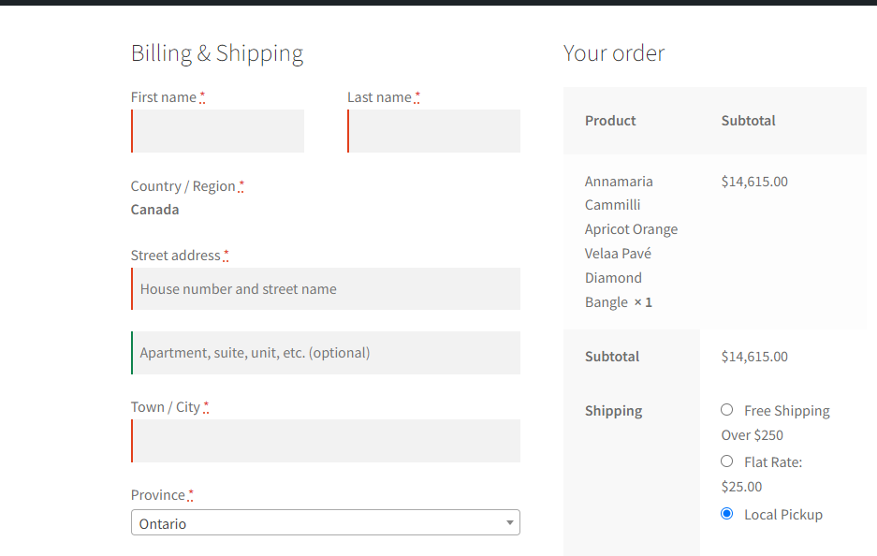Image resolution: width=877 pixels, height=556 pixels.
Task: Select the Free Shipping radio button
Action: 727,410
